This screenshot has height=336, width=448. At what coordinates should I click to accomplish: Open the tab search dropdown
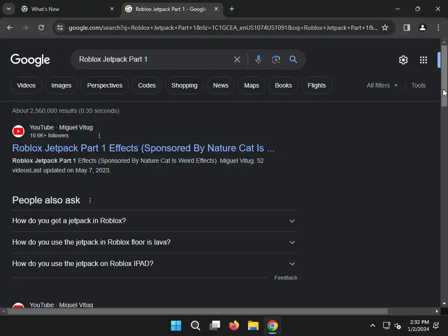[9, 9]
